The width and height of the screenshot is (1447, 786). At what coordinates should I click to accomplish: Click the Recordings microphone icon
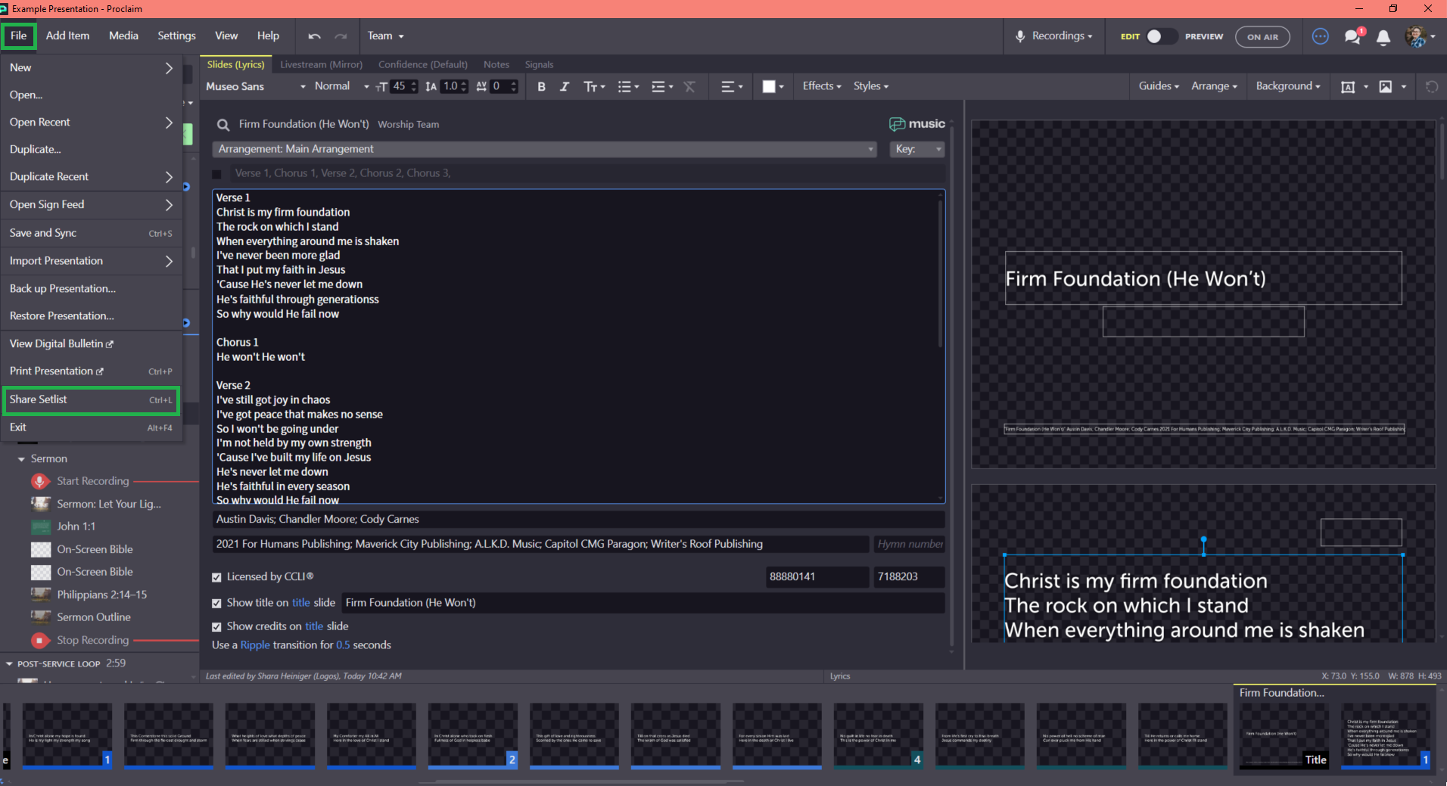point(1020,36)
